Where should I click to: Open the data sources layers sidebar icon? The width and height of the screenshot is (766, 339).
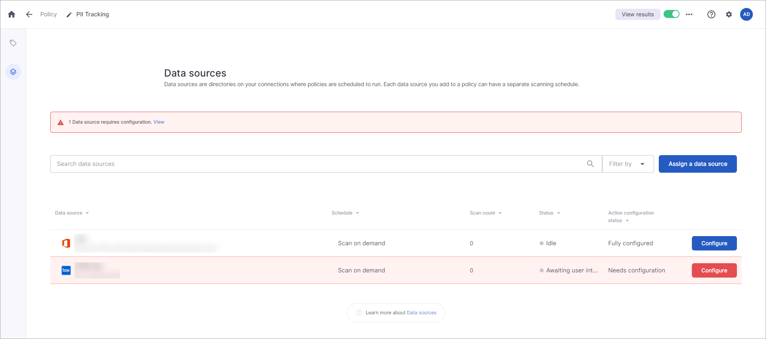[13, 72]
